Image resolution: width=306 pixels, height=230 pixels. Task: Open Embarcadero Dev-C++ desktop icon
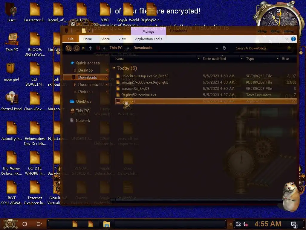pyautogui.click(x=35, y=134)
